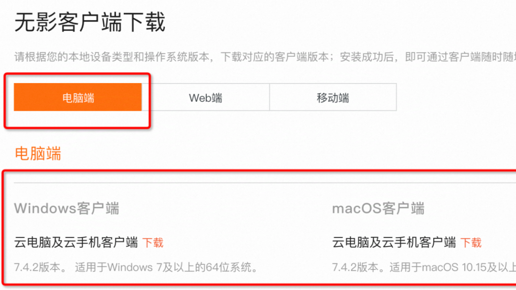
Task: Switch to the Web端 tab
Action: pyautogui.click(x=205, y=97)
